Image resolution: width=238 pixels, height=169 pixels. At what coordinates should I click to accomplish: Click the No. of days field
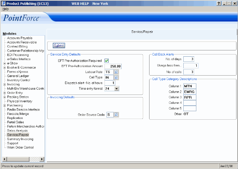pyautogui.click(x=189, y=59)
